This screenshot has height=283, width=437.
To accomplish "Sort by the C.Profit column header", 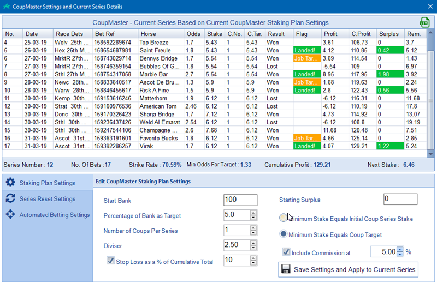I will coord(362,34).
